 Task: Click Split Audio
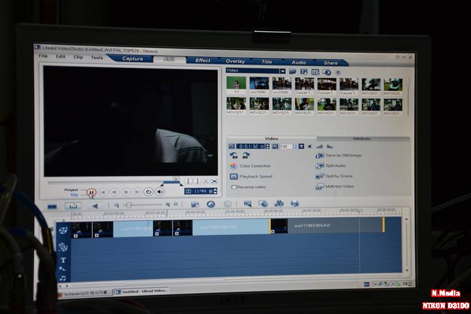[331, 166]
